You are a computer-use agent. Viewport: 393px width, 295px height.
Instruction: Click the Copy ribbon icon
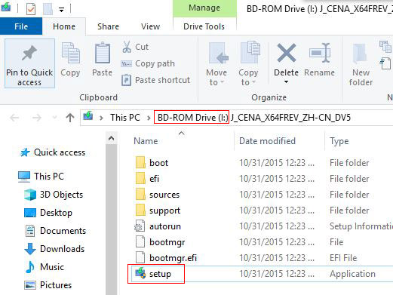(x=71, y=53)
